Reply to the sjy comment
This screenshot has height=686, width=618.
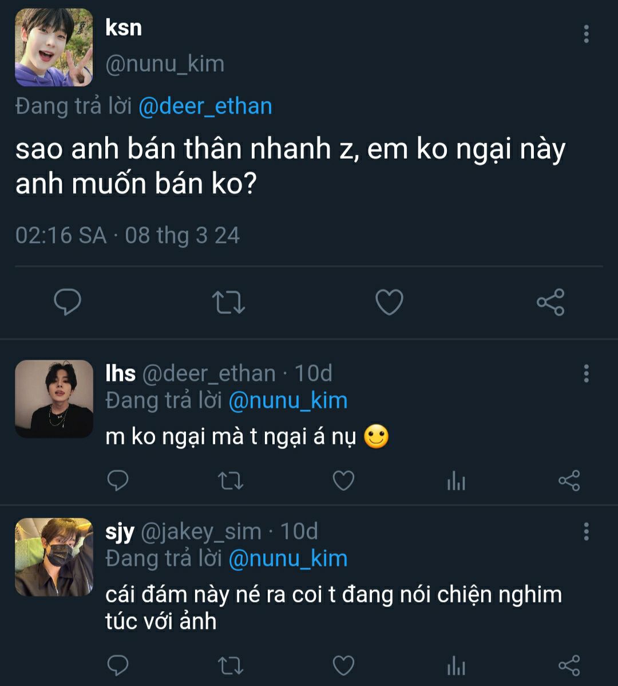click(x=118, y=665)
